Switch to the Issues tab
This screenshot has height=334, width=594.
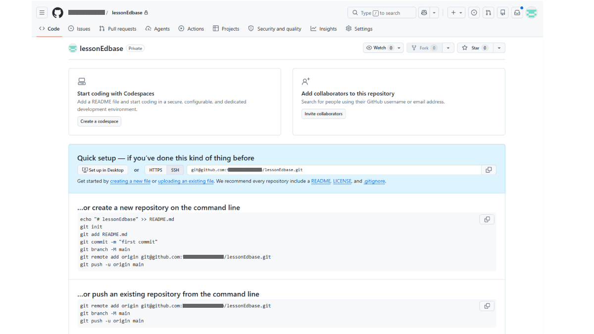[x=79, y=29]
